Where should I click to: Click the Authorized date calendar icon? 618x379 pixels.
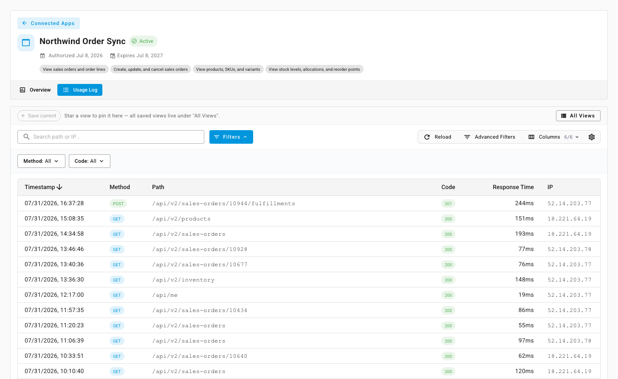(42, 56)
